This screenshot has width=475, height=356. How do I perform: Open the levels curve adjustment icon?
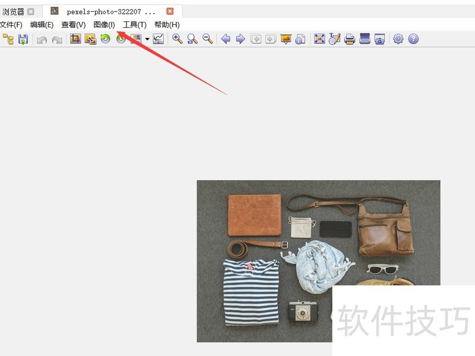click(x=159, y=39)
